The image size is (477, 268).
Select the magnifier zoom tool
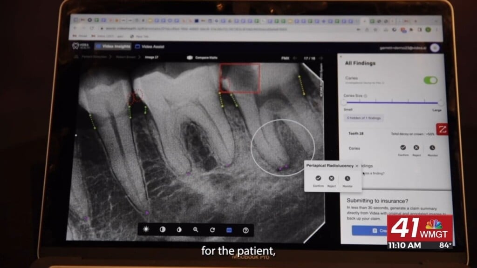tap(196, 230)
